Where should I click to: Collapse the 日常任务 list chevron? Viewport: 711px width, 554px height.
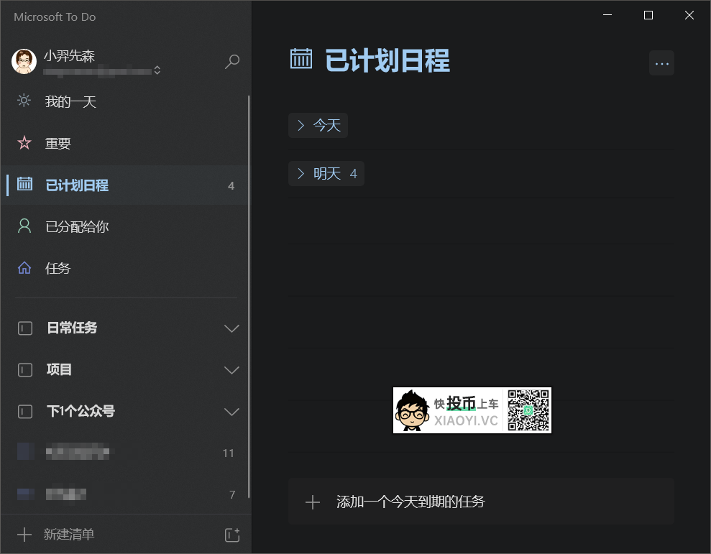pos(231,328)
